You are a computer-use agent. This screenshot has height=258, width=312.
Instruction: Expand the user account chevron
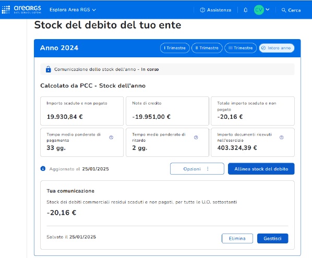point(268,9)
